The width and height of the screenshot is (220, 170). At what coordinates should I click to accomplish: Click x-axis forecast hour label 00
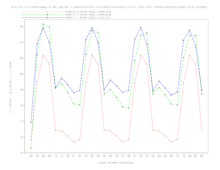coord(31,156)
